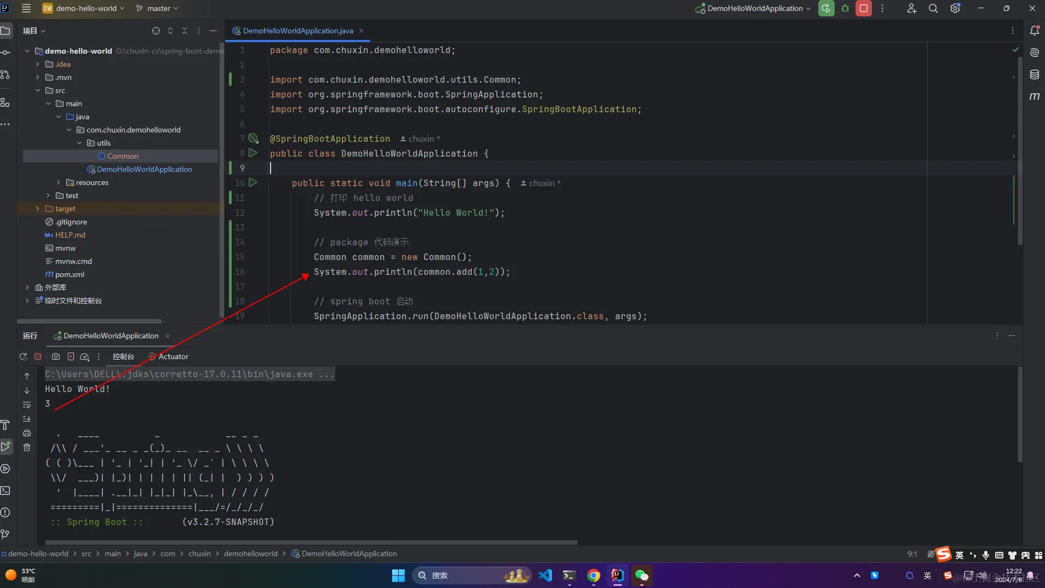Open the Maven tool window icon
The image size is (1045, 588).
point(1034,96)
